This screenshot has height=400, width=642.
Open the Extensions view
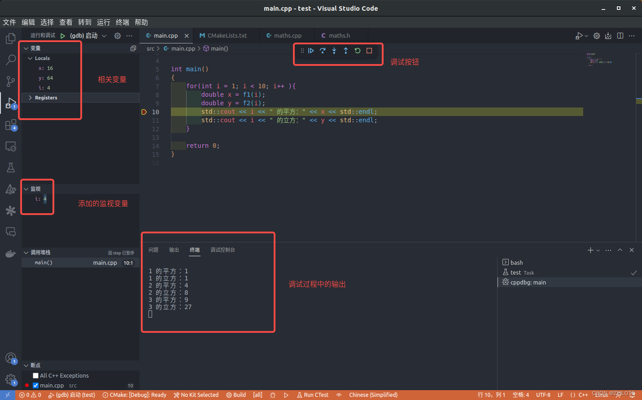11,125
